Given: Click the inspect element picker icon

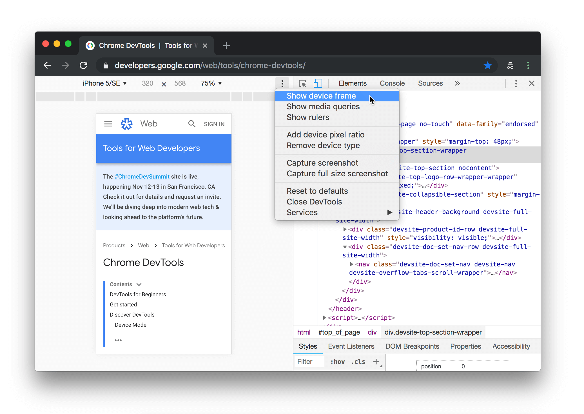Looking at the screenshot, I should click(303, 84).
